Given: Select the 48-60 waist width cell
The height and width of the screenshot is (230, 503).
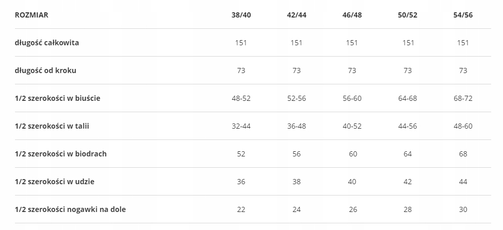Looking at the screenshot, I should [463, 126].
